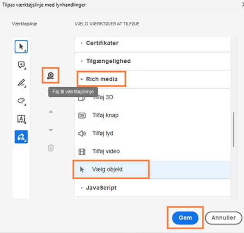This screenshot has width=244, height=233.
Task: Expand the Certifikater section
Action: pos(102,43)
